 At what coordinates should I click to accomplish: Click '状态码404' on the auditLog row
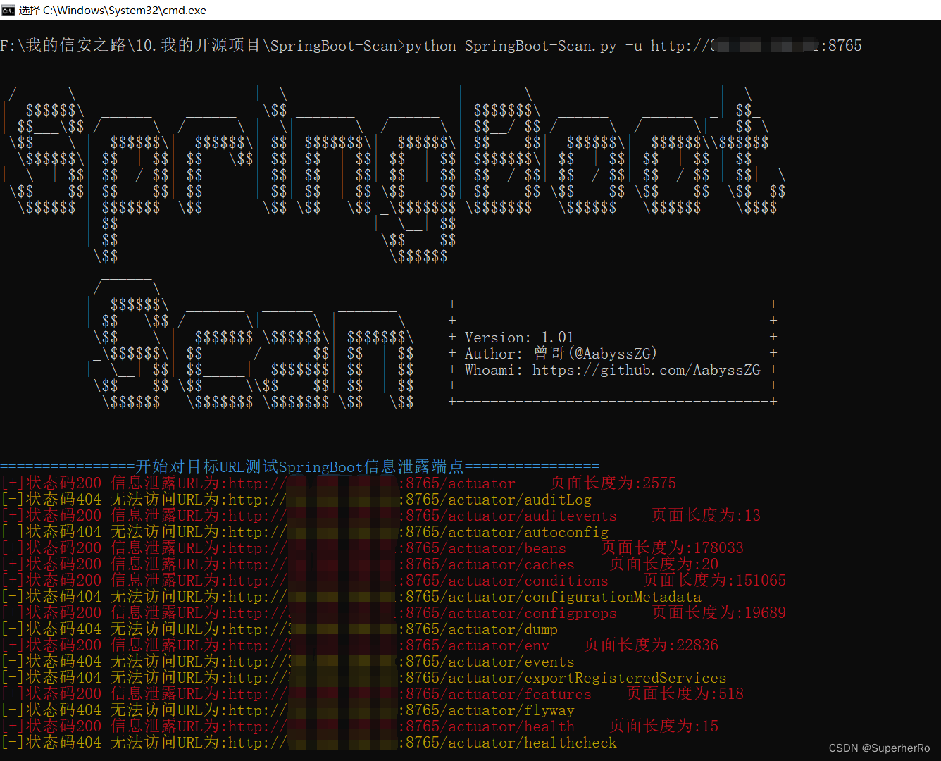63,500
